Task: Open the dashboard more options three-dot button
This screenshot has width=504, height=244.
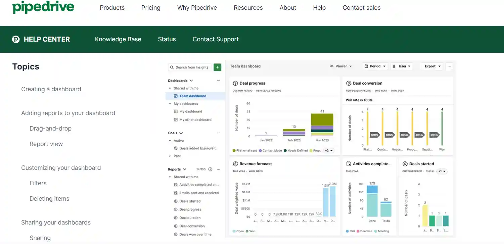Action: 449,66
